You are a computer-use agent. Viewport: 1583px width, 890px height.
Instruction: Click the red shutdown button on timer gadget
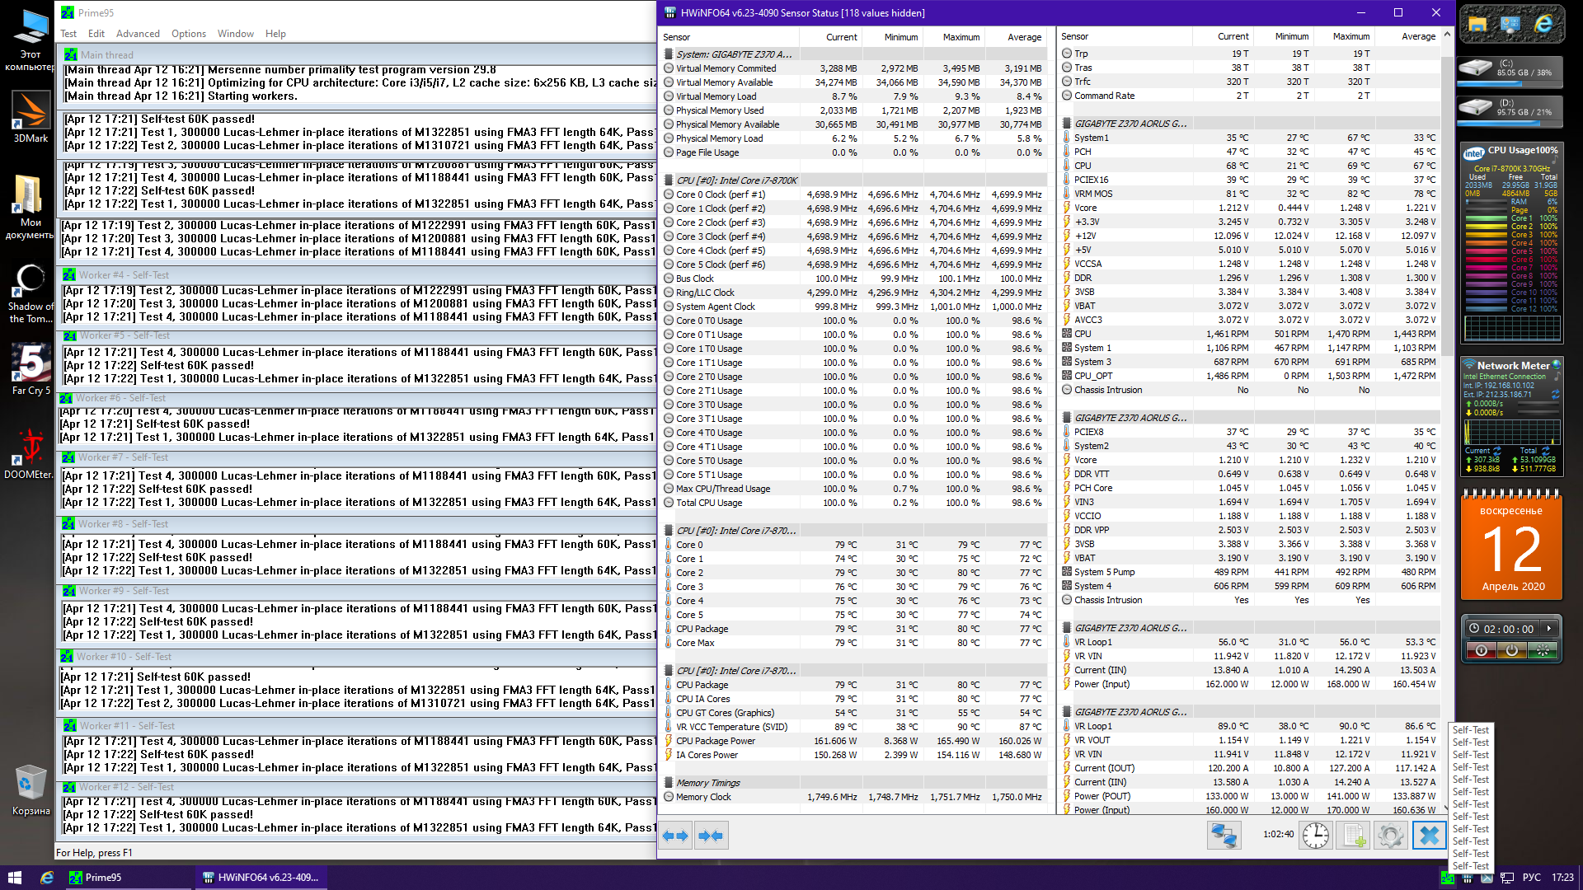coord(1481,651)
